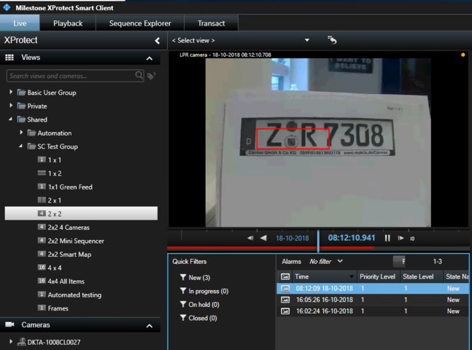Filter alarms by In progress
The height and width of the screenshot is (350, 472).
(208, 291)
